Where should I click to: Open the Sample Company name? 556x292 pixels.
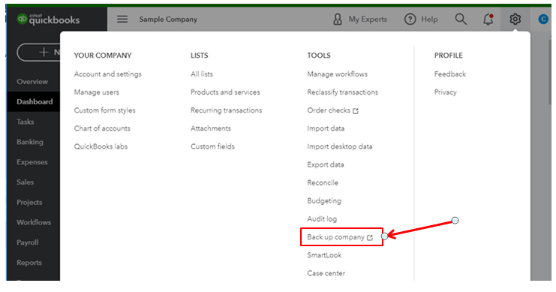coord(168,20)
